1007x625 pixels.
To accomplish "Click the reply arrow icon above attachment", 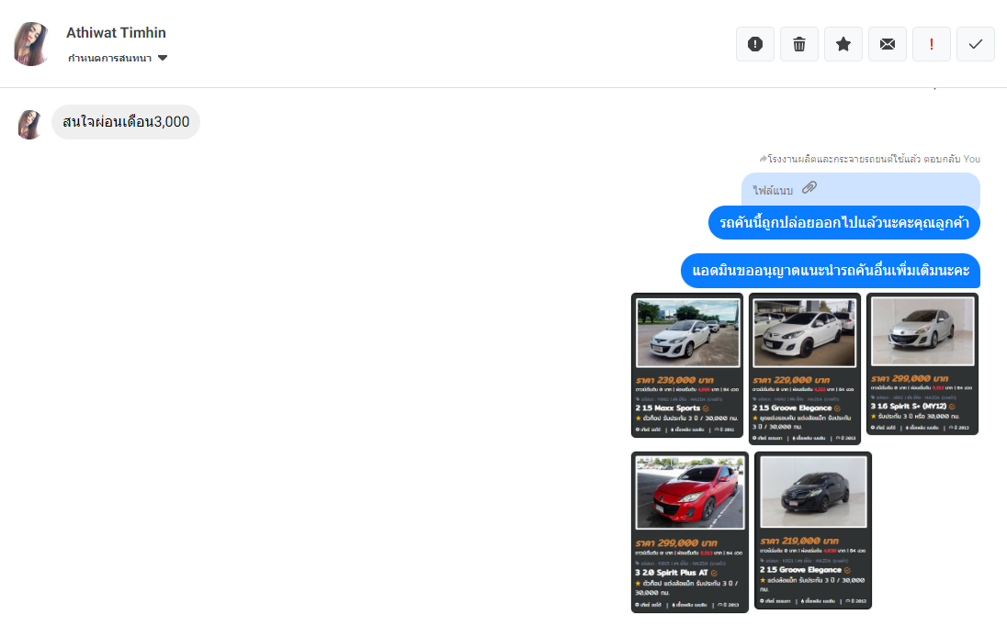I will point(763,159).
